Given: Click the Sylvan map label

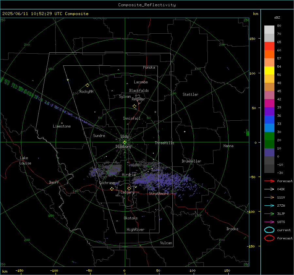Looking at the screenshot, I should (125, 96).
